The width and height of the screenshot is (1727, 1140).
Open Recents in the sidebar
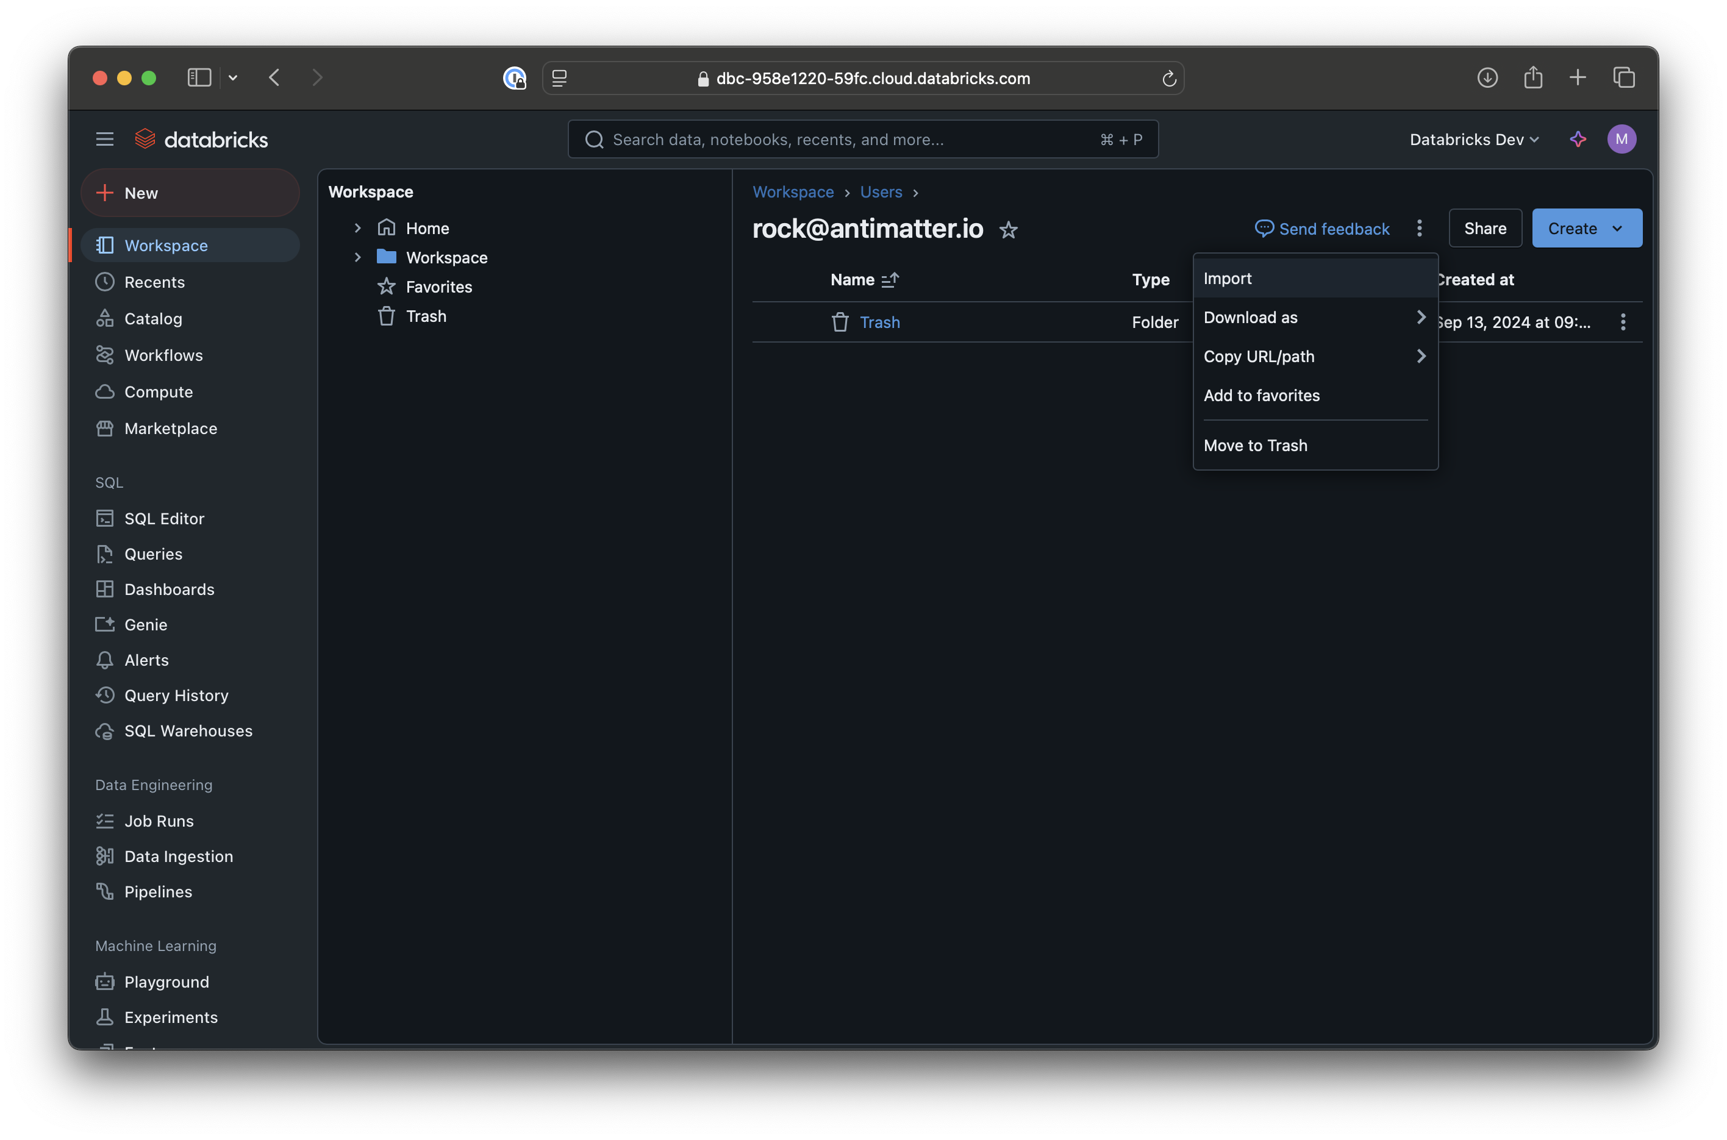(x=190, y=282)
